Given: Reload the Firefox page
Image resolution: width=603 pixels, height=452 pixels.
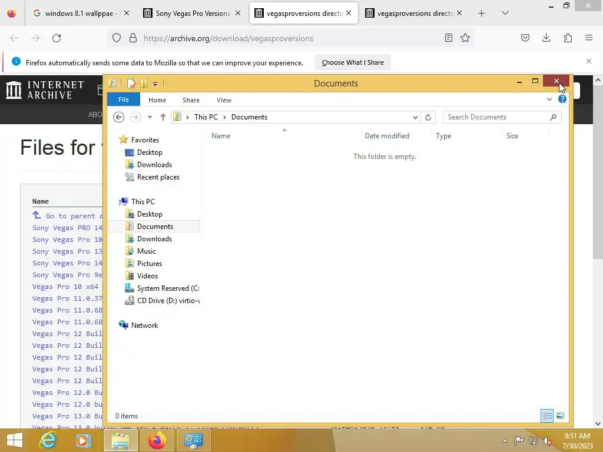Looking at the screenshot, I should pyautogui.click(x=57, y=38).
